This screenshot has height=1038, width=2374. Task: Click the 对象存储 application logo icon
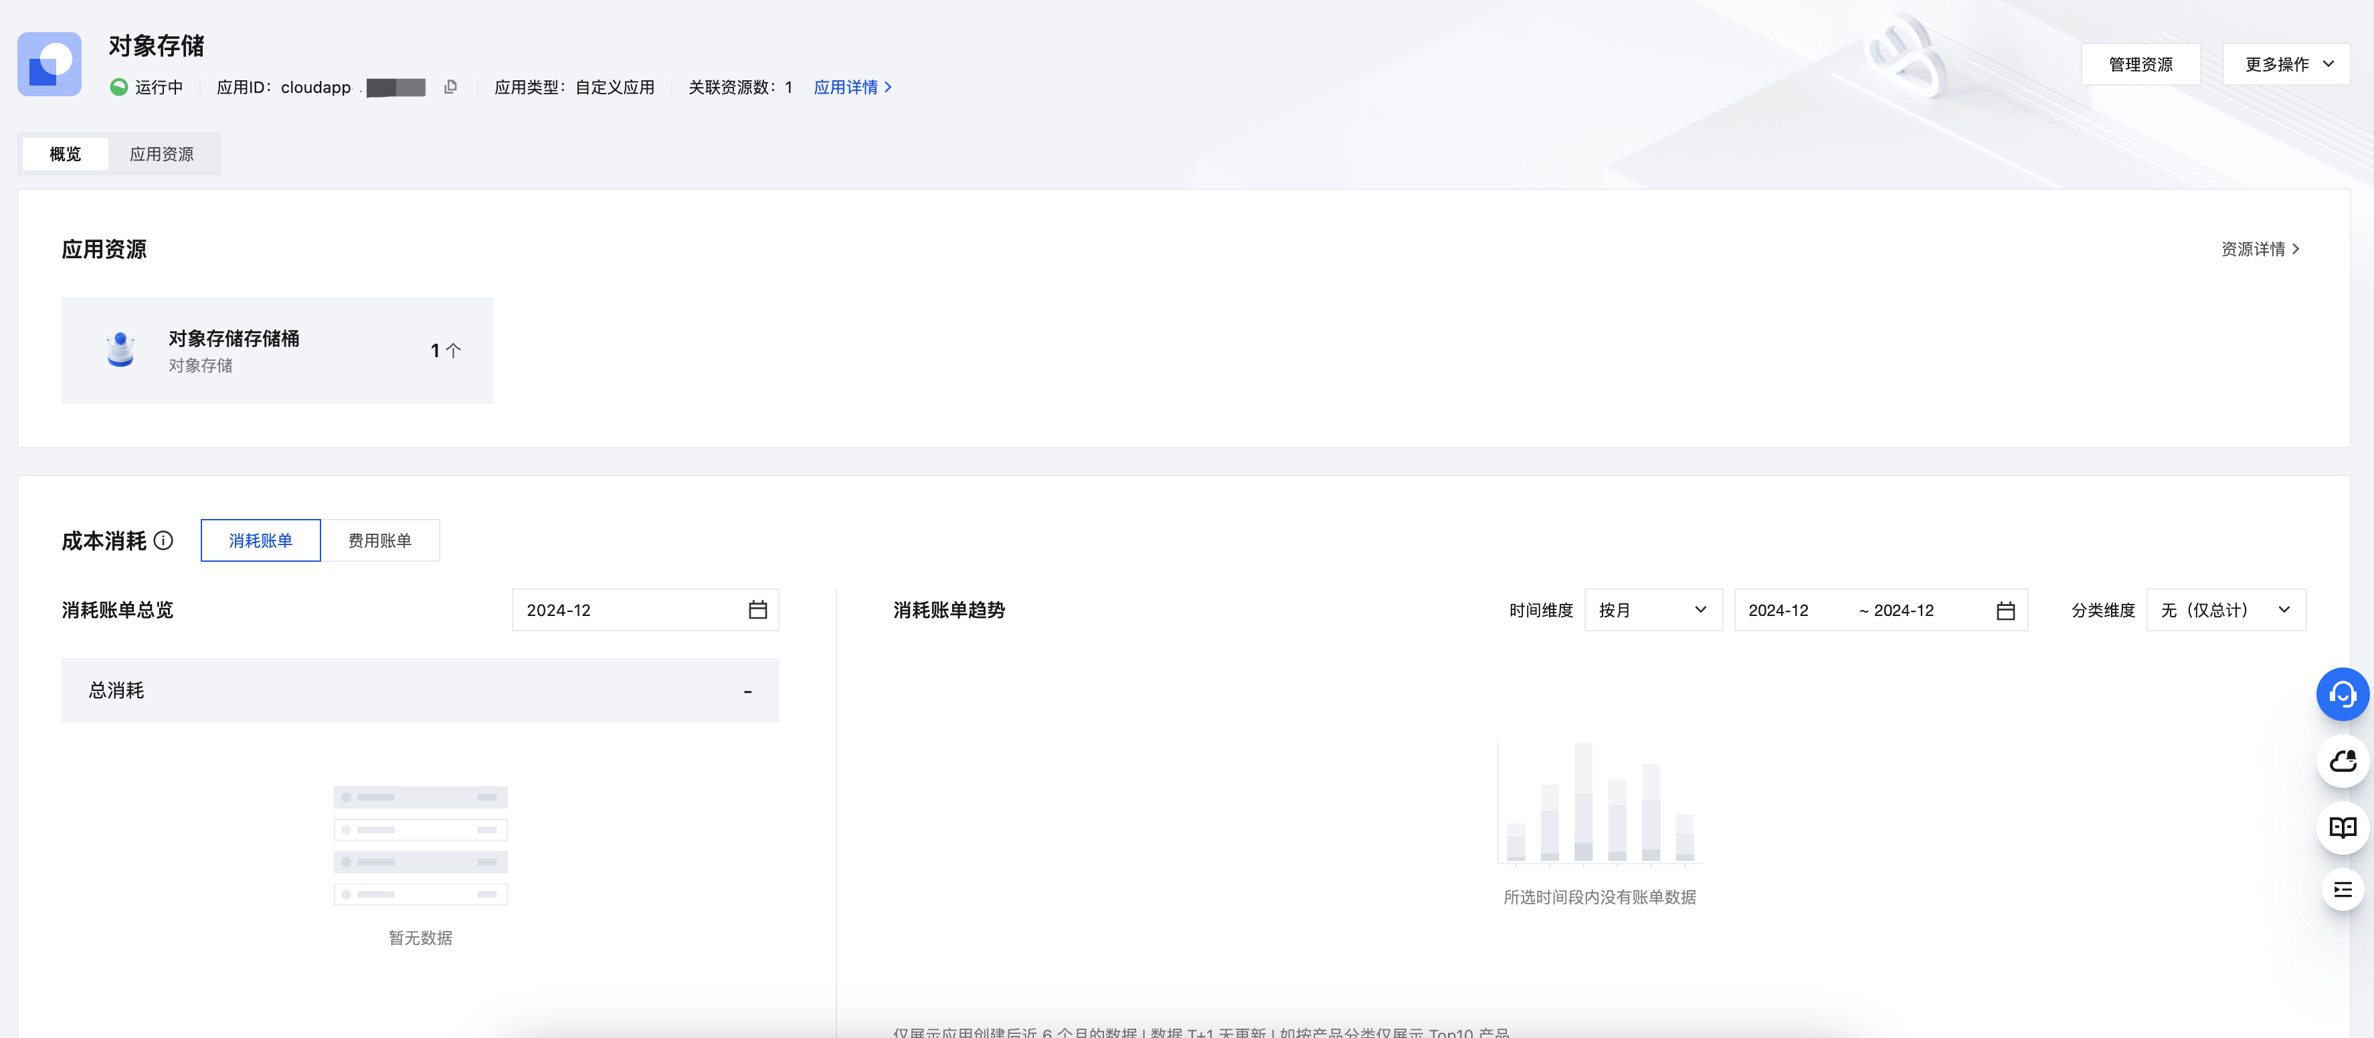click(50, 64)
